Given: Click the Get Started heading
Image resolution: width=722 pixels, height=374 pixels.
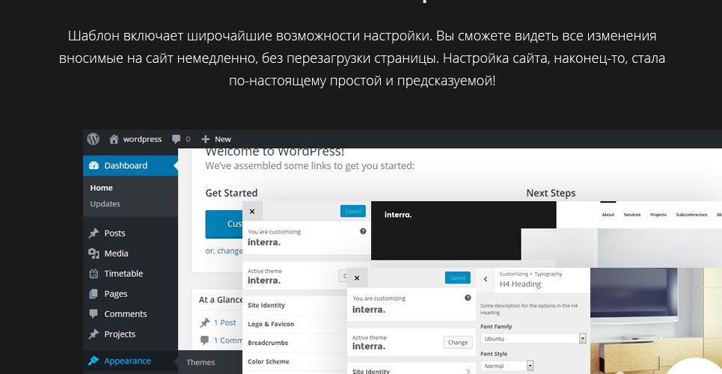Looking at the screenshot, I should pos(231,193).
